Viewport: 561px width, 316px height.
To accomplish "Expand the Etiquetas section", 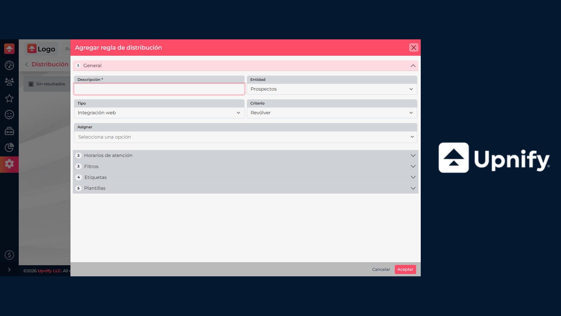I will point(245,177).
